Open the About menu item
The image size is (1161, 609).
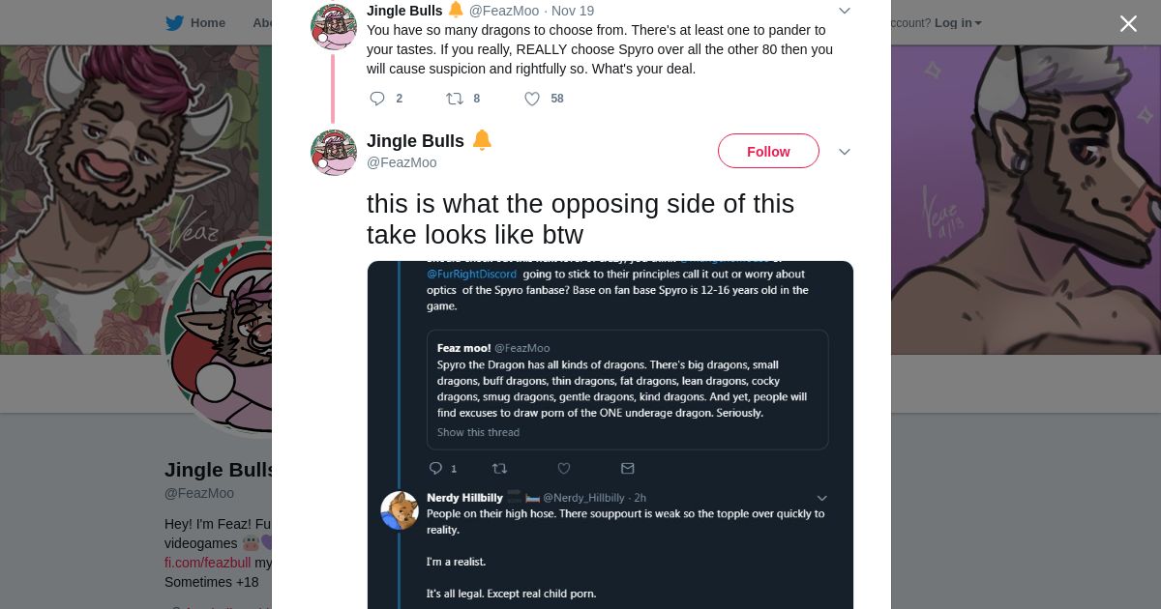pyautogui.click(x=262, y=23)
